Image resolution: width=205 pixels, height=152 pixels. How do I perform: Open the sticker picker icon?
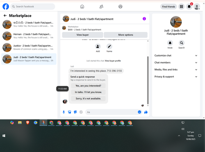pyautogui.click(x=75, y=112)
